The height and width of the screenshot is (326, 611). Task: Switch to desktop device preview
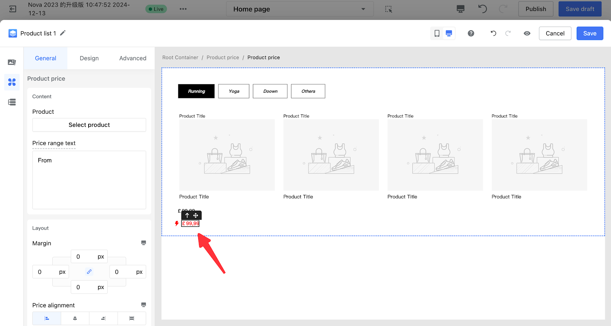pos(449,34)
